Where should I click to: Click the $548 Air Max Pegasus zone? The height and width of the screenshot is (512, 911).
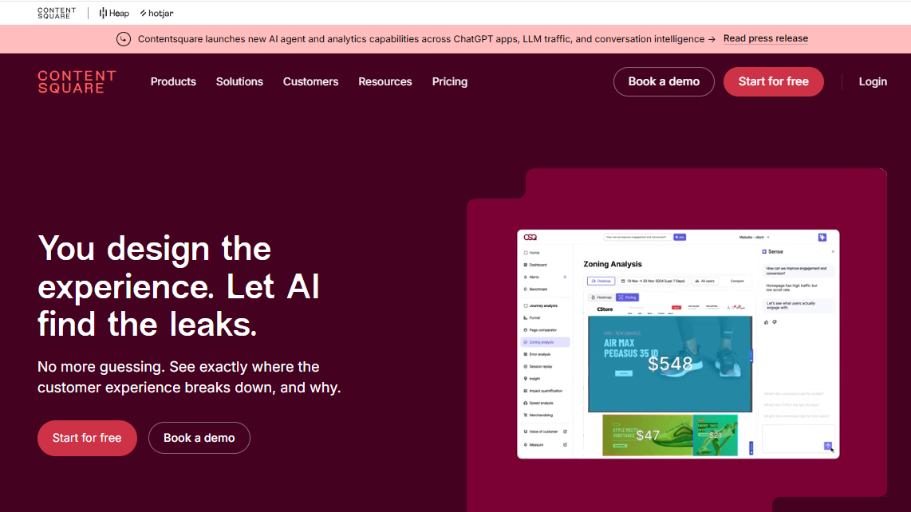click(670, 364)
